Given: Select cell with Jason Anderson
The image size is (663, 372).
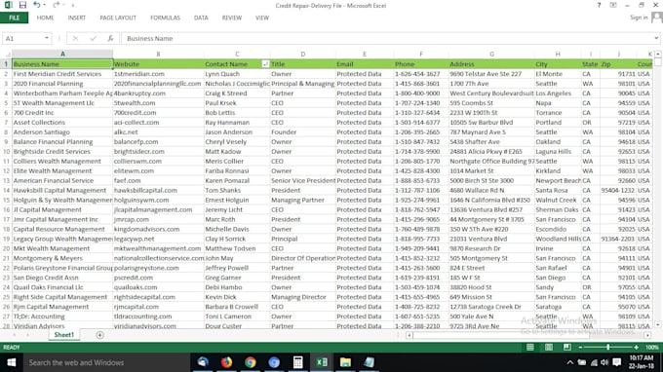Looking at the screenshot, I should [x=237, y=132].
